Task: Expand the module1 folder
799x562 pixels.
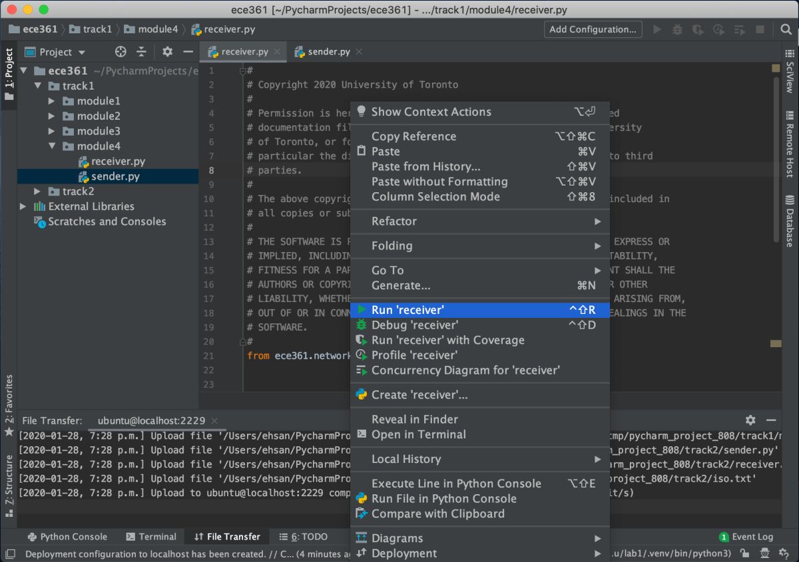Action: click(52, 101)
